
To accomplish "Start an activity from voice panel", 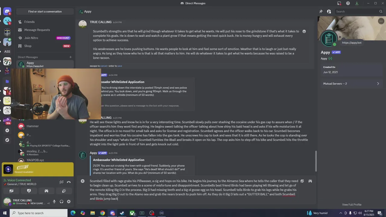I will 46,191.
